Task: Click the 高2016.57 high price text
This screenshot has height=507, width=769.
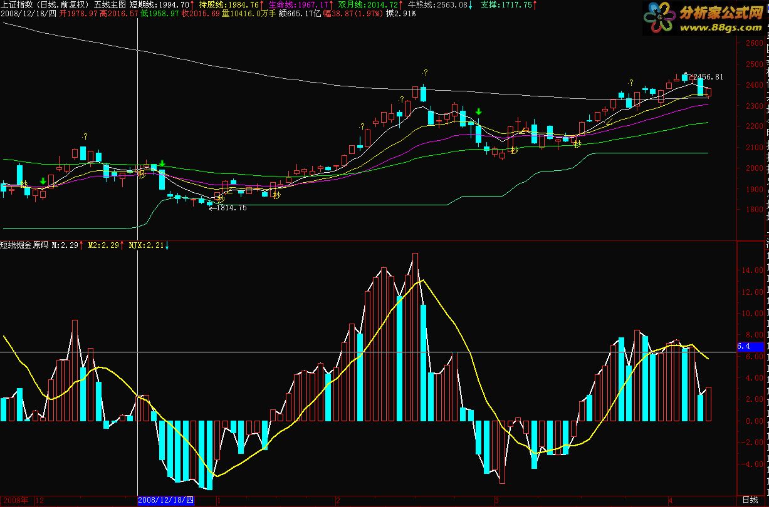Action: click(x=119, y=13)
